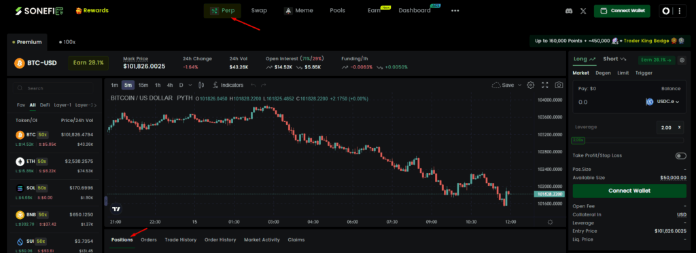Select the Degen order type
This screenshot has height=253, width=696.
pyautogui.click(x=604, y=73)
